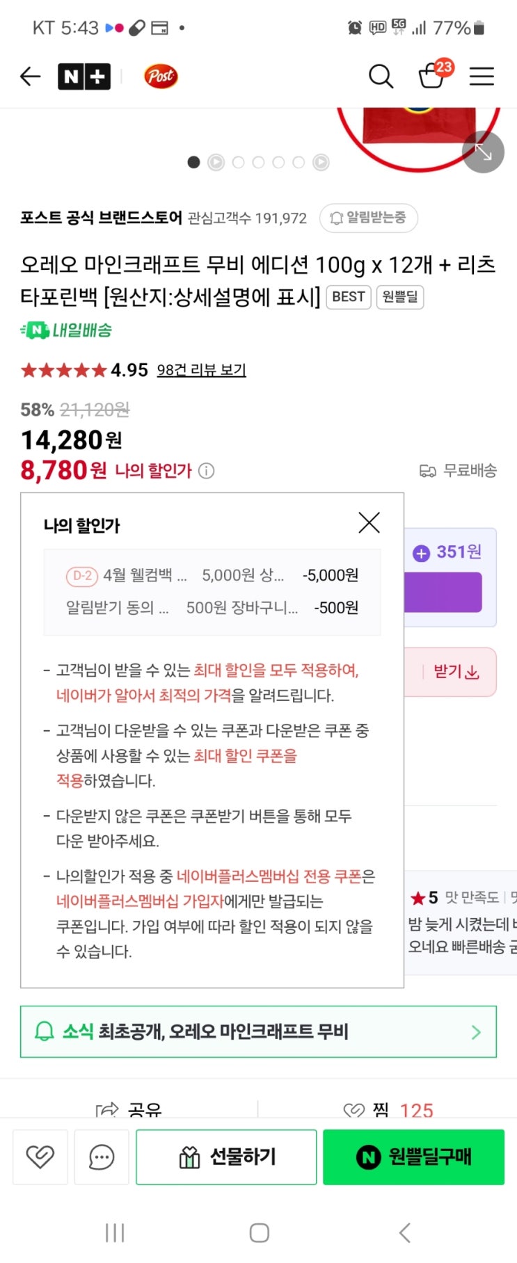Toggle the 알림받는중 notification button
The width and height of the screenshot is (517, 1263).
click(x=368, y=218)
